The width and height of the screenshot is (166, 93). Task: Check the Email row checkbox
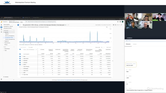20,73
